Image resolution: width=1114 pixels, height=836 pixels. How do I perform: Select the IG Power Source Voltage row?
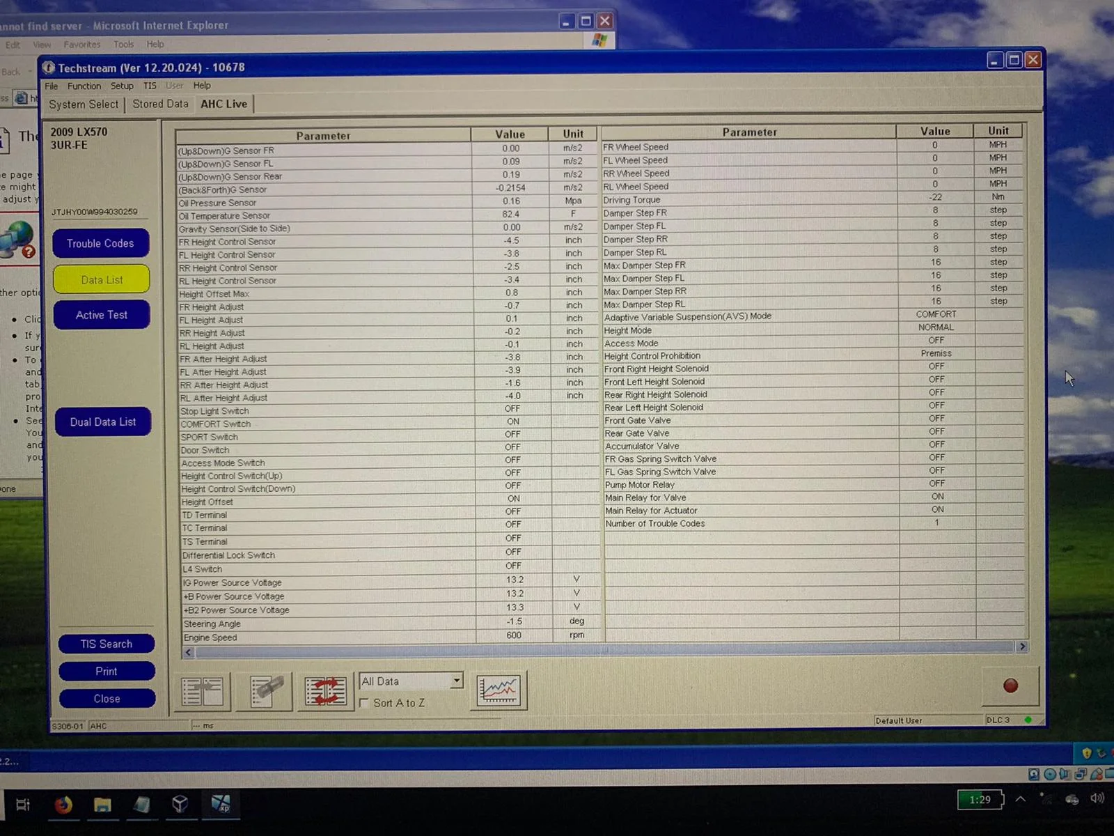391,582
